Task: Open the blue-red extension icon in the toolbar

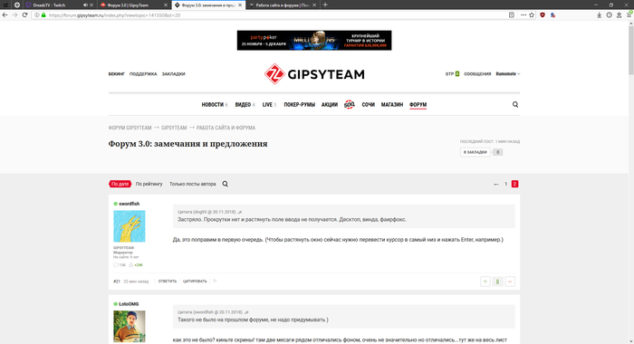Action: click(552, 15)
